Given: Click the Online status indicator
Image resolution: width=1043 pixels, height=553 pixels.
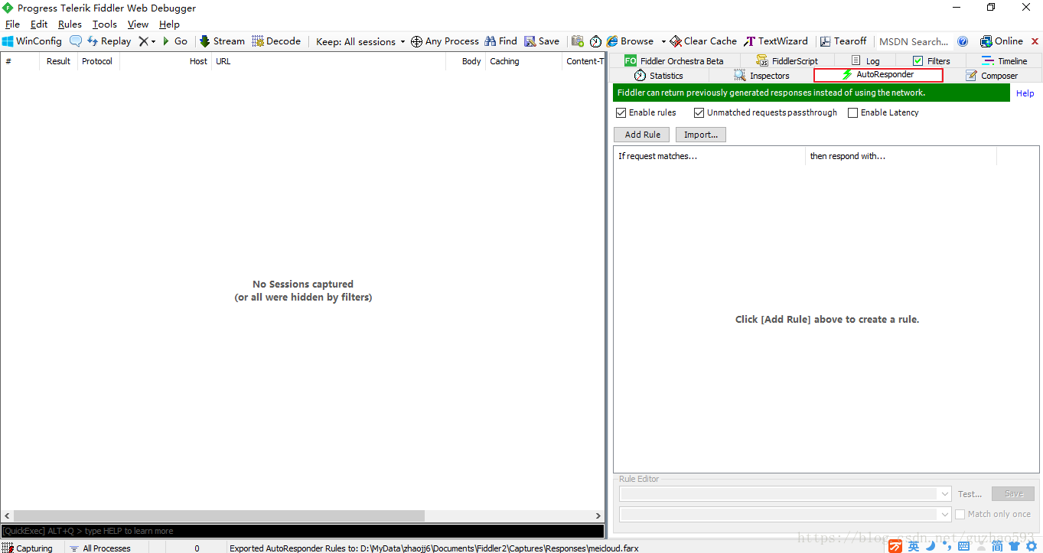Looking at the screenshot, I should pos(1001,41).
